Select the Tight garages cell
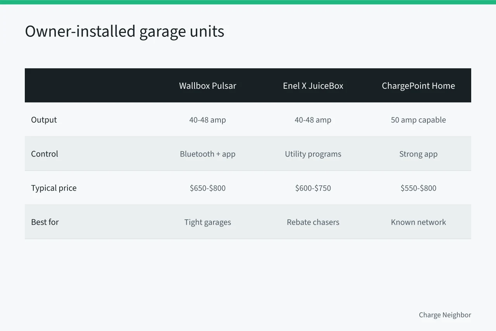The image size is (496, 331). [208, 222]
